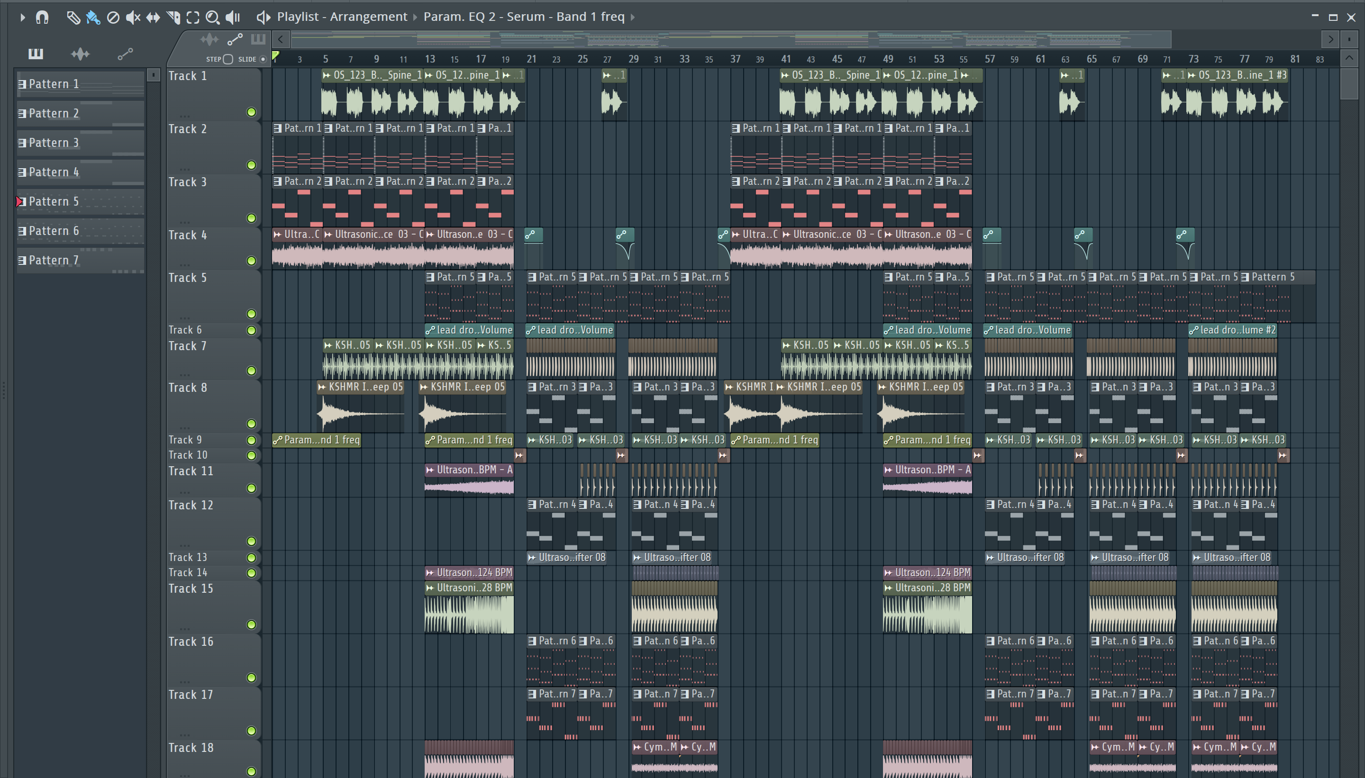Viewport: 1365px width, 778px height.
Task: Select the Draw pencil tool
Action: tap(73, 18)
